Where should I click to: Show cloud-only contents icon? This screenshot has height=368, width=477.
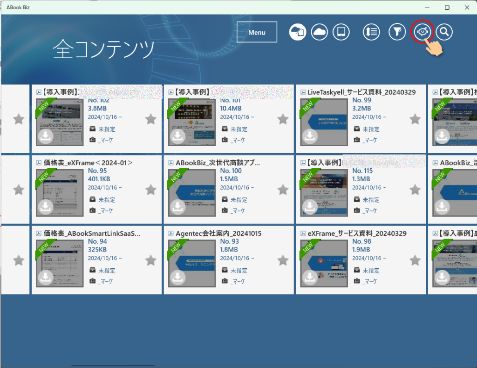click(x=319, y=32)
